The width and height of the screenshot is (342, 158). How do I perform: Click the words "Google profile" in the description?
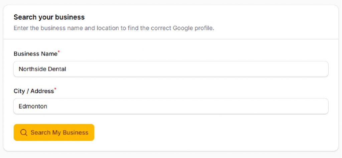click(193, 28)
